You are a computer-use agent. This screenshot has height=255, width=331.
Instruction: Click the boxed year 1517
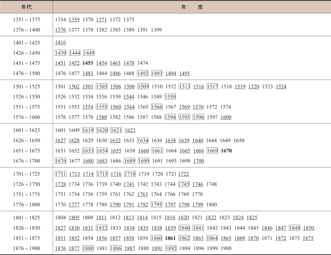212,86
